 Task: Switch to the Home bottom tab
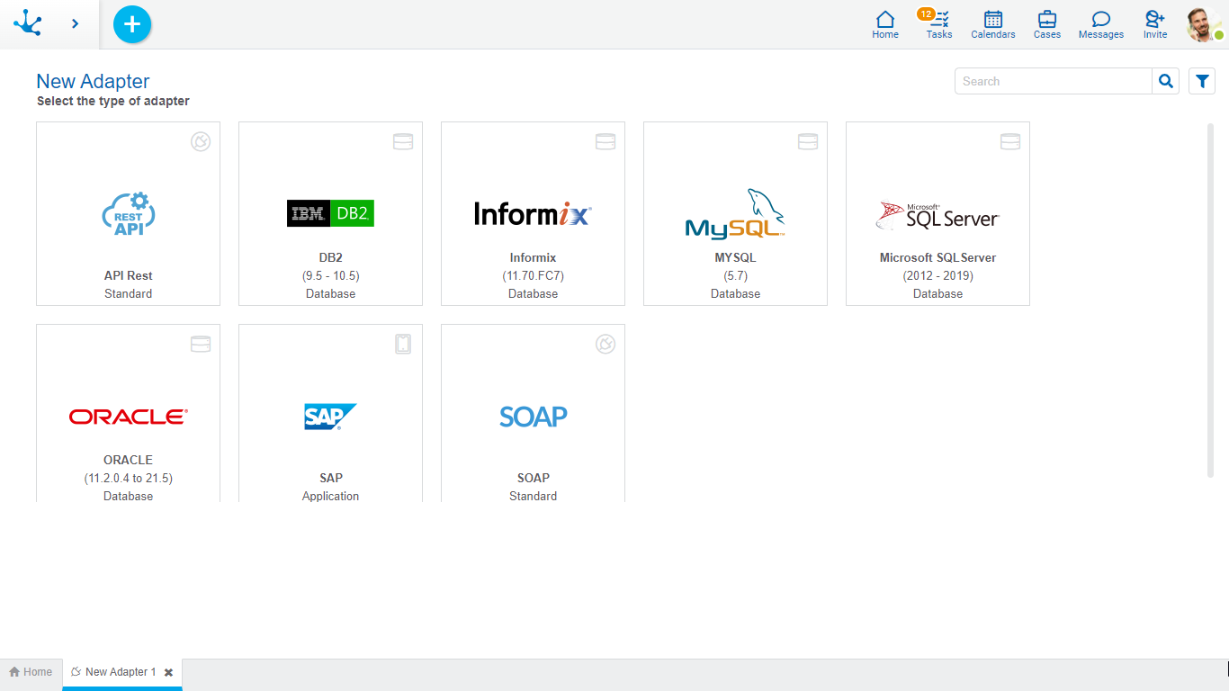tap(31, 672)
